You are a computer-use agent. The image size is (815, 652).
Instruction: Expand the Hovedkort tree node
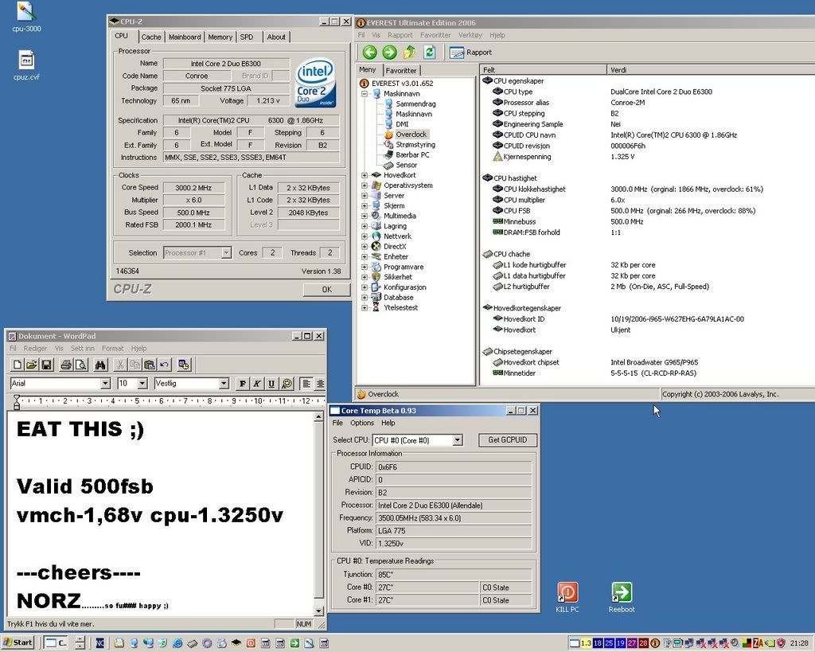click(x=365, y=175)
